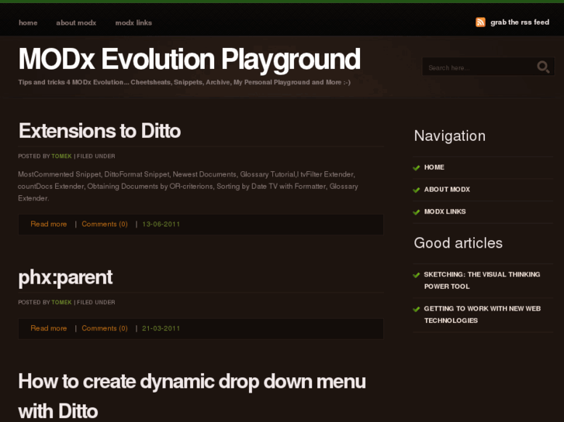Click the search magnifier icon
The height and width of the screenshot is (422, 564).
(543, 67)
